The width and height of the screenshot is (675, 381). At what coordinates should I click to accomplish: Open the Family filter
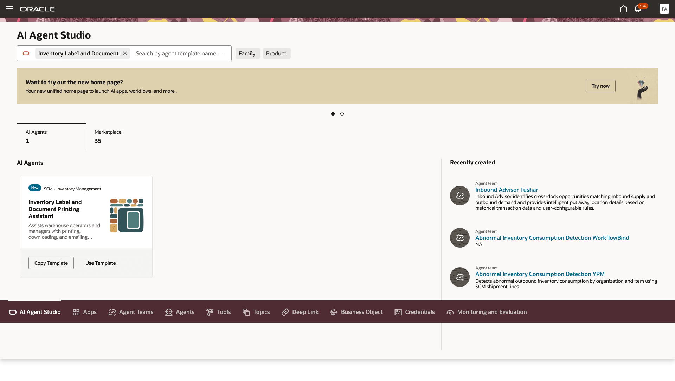247,53
